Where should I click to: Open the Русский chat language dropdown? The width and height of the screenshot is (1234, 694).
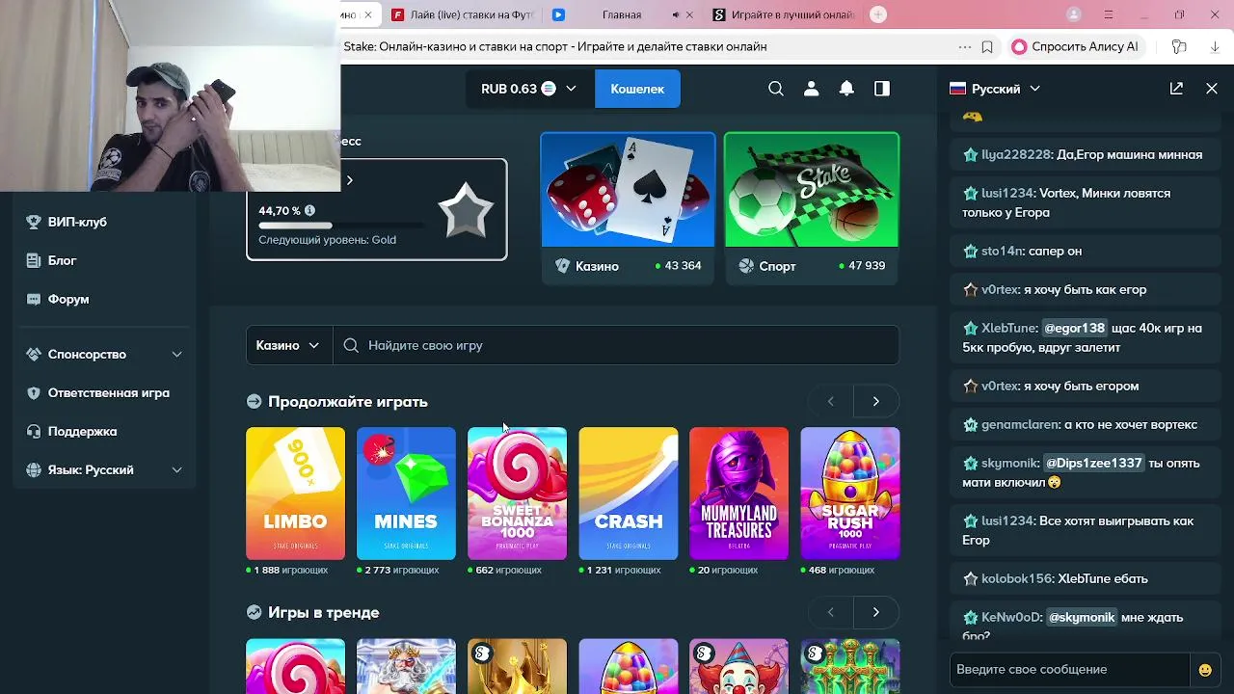[x=995, y=89]
